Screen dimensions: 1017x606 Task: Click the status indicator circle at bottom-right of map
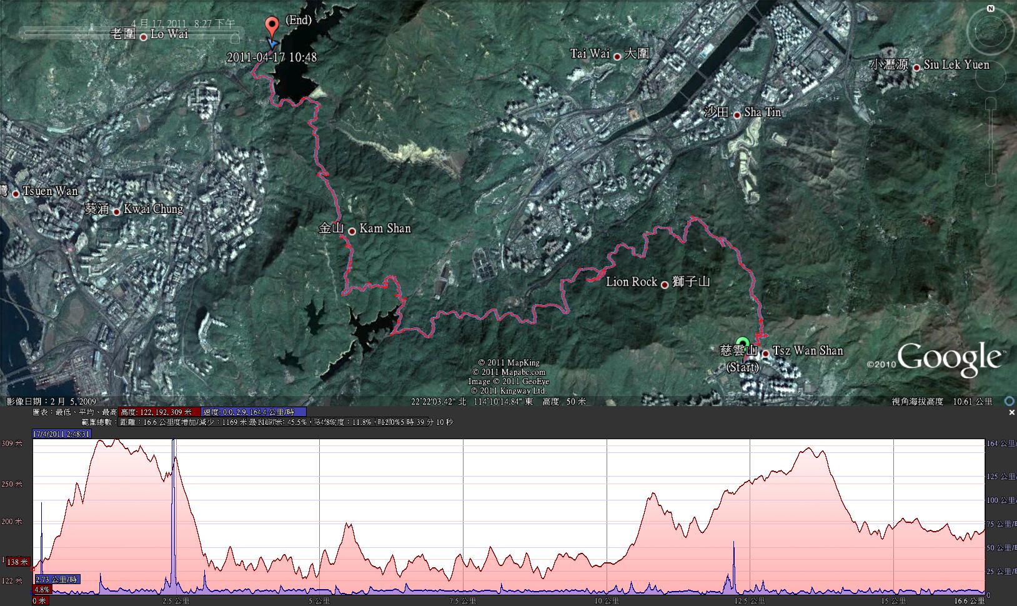1009,401
